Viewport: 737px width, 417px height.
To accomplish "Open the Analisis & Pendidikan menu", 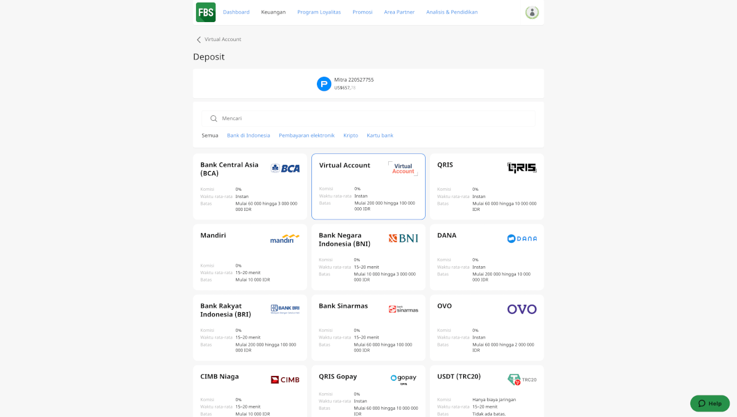I will tap(452, 12).
